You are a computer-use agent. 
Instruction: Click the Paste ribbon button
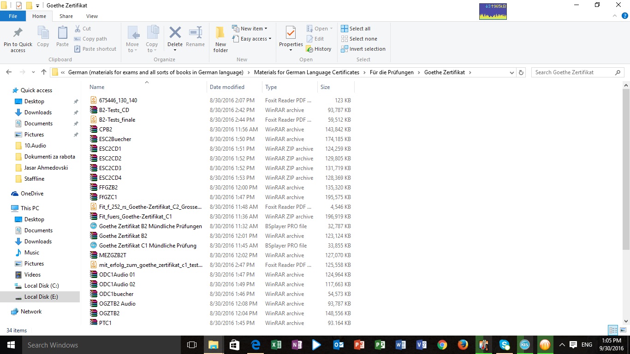coord(62,36)
